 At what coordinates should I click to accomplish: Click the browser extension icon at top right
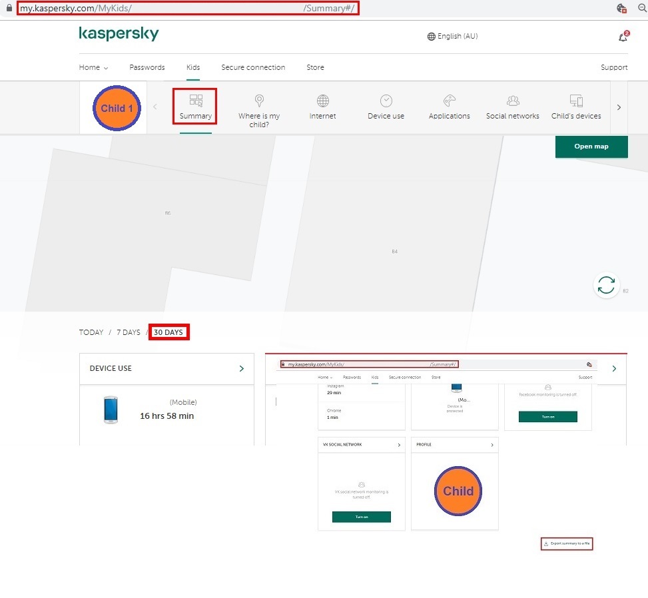621,8
